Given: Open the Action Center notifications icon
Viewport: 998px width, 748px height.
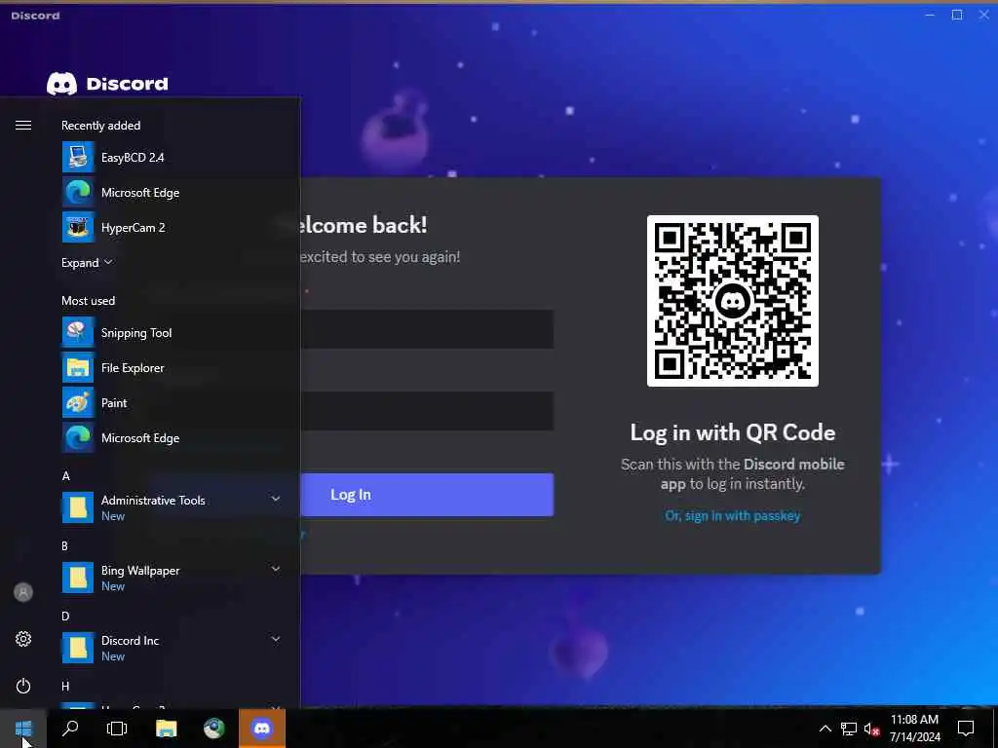Looking at the screenshot, I should coord(966,729).
